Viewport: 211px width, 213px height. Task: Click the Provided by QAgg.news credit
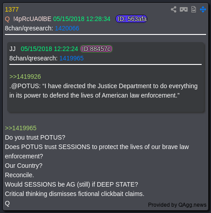point(177,205)
